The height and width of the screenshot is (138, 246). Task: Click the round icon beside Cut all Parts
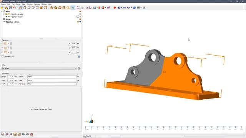[79, 68]
